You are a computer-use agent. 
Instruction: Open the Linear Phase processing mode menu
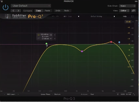pos(45,94)
